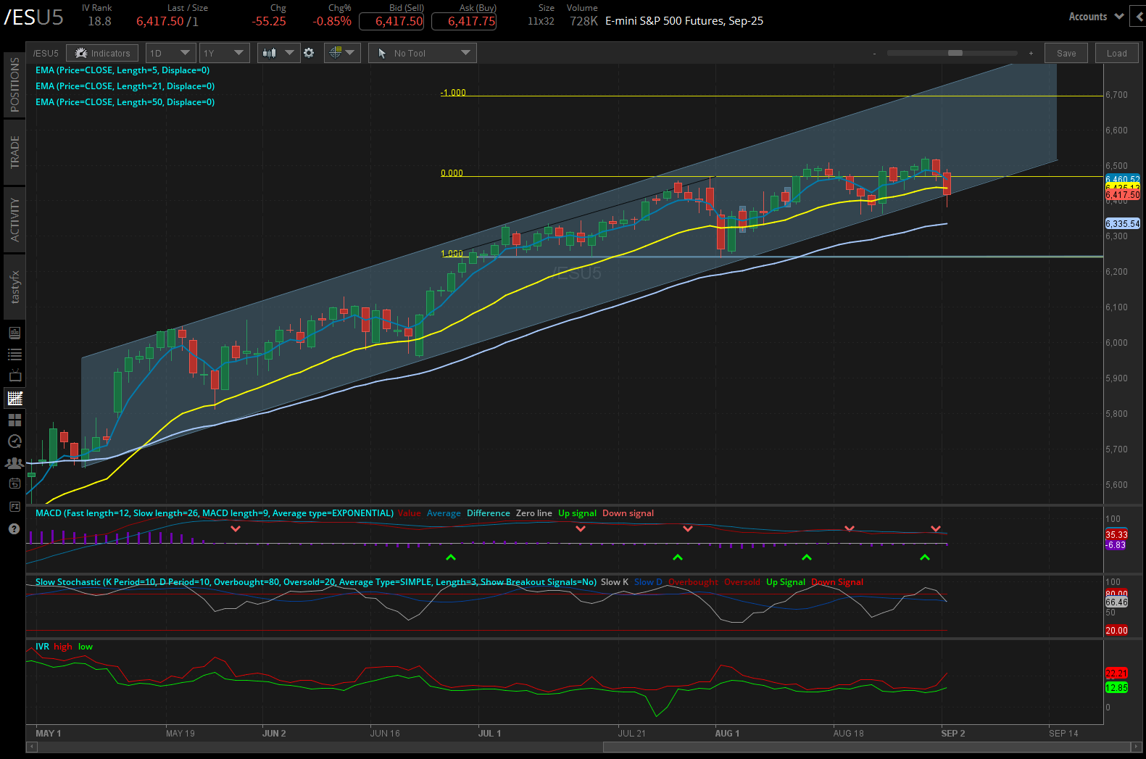1146x759 pixels.
Task: Click the crosshair cursor mode icon
Action: (x=335, y=53)
